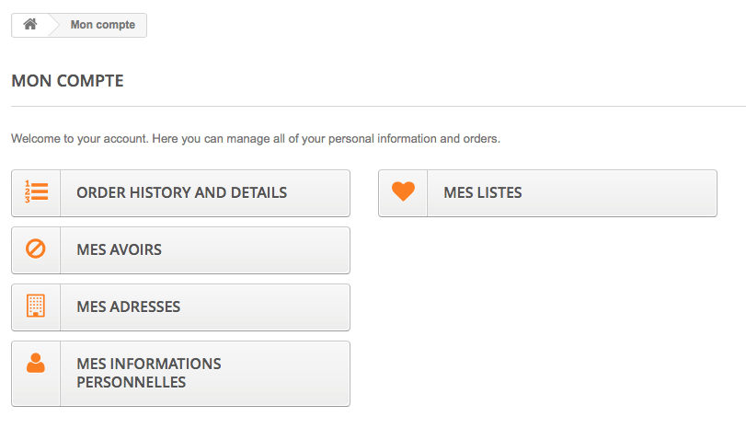The height and width of the screenshot is (440, 746).
Task: Click the word DETAILS in order history tile
Action: (258, 192)
